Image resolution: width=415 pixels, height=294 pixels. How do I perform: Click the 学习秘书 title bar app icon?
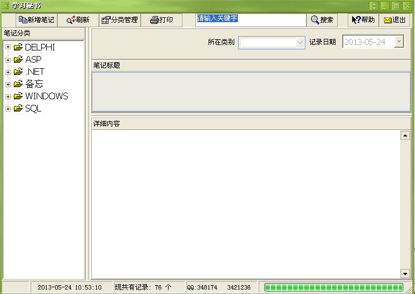(6, 6)
